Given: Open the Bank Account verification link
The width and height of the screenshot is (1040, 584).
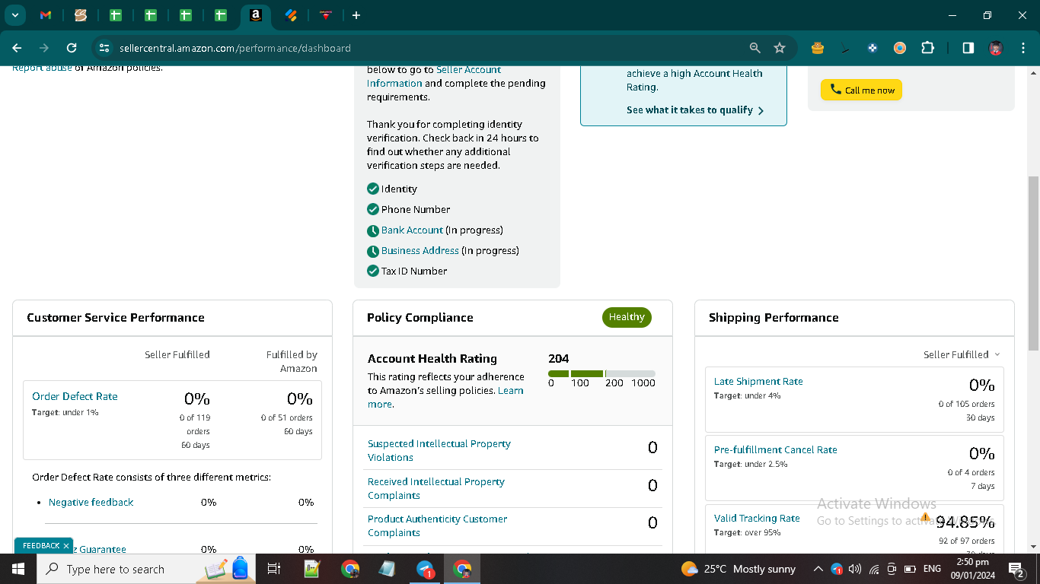Looking at the screenshot, I should point(412,230).
